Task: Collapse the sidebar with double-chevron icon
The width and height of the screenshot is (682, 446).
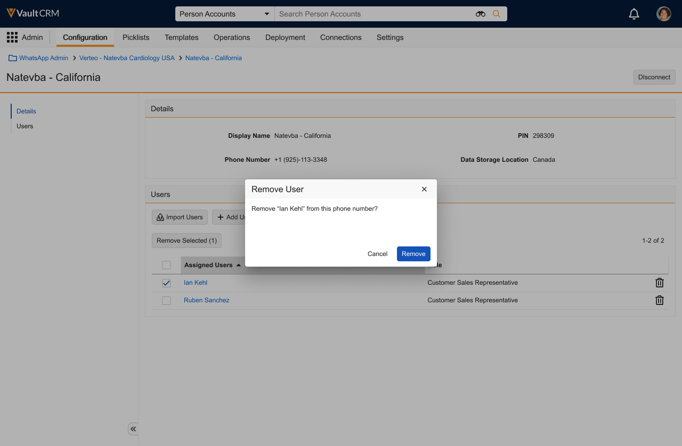Action: tap(133, 429)
